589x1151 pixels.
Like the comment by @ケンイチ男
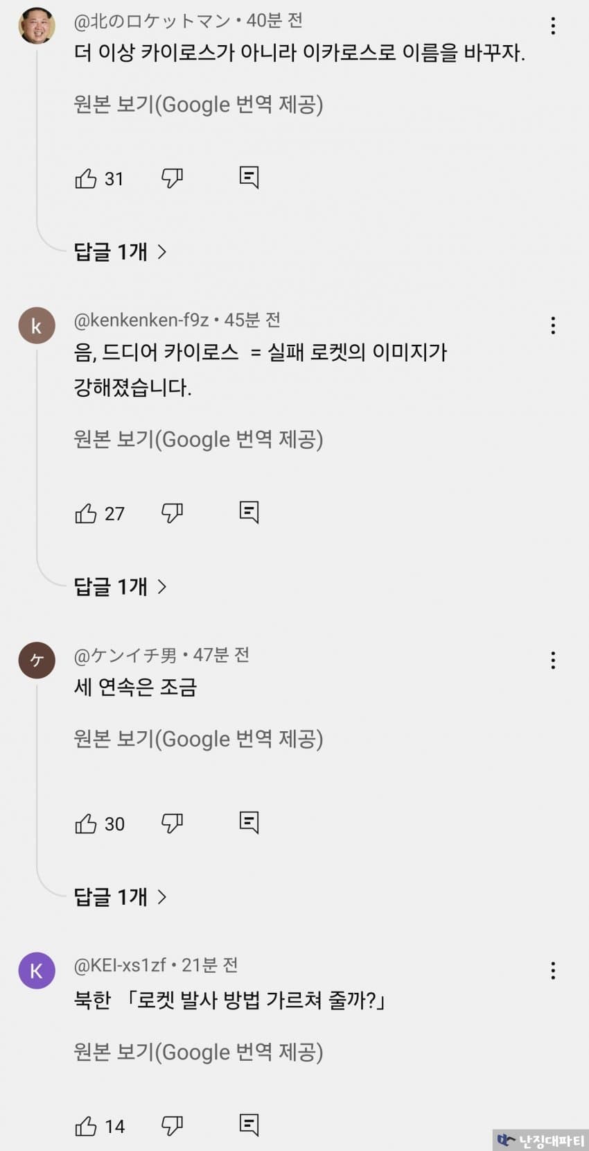[x=86, y=824]
